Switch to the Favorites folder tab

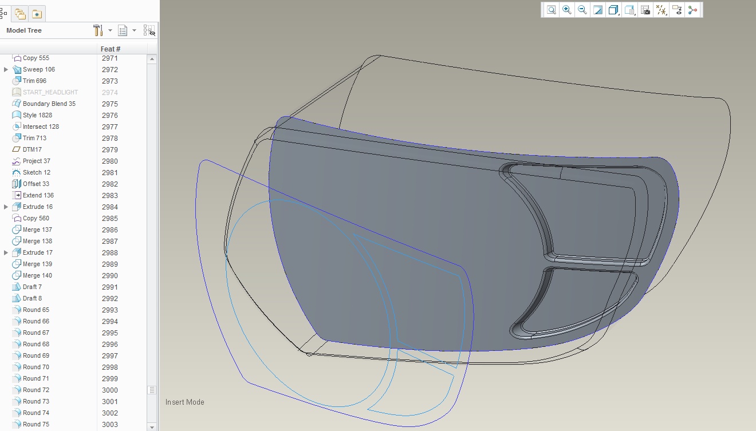pyautogui.click(x=37, y=14)
